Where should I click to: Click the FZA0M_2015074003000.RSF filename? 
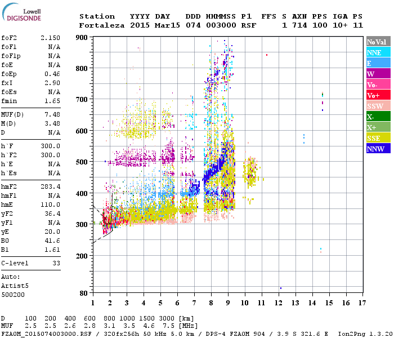click(x=46, y=334)
